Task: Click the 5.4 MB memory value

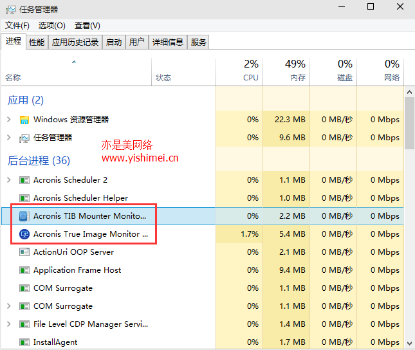Action: (x=293, y=234)
